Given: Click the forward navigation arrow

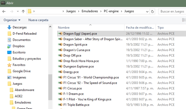Looking at the screenshot, I should [x=11, y=11].
